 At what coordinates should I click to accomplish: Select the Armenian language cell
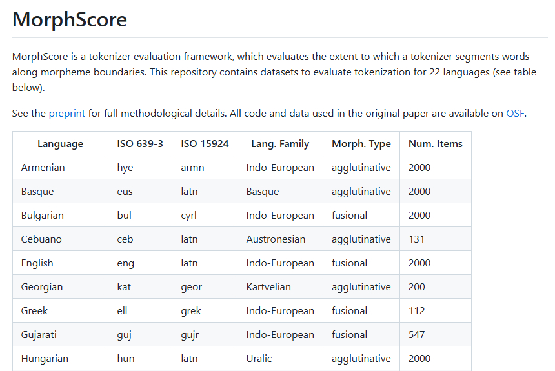pyautogui.click(x=43, y=168)
